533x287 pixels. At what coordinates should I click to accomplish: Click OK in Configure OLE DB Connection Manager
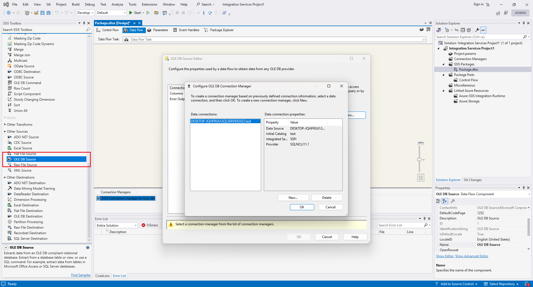(302, 207)
